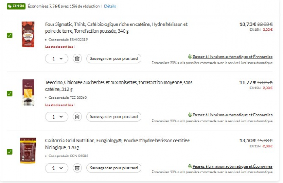283x183 pixels.
Task: Toggle the Teeccino chicory item checkbox
Action: tap(10, 93)
